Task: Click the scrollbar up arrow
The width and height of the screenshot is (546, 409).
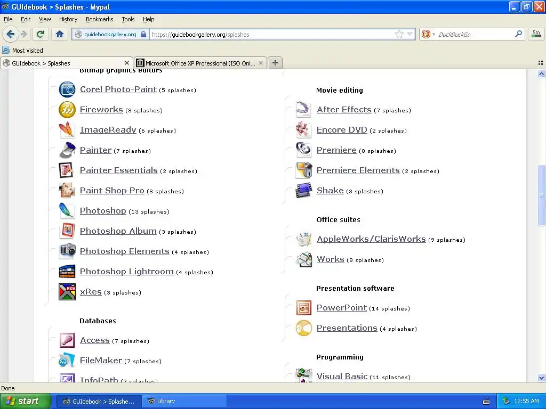Action: click(x=541, y=73)
